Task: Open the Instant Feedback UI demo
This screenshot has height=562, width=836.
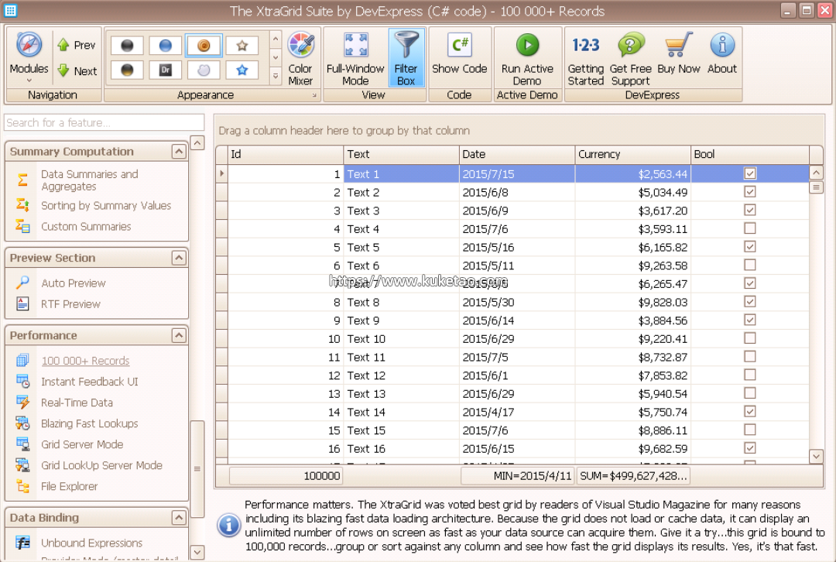Action: pyautogui.click(x=89, y=382)
